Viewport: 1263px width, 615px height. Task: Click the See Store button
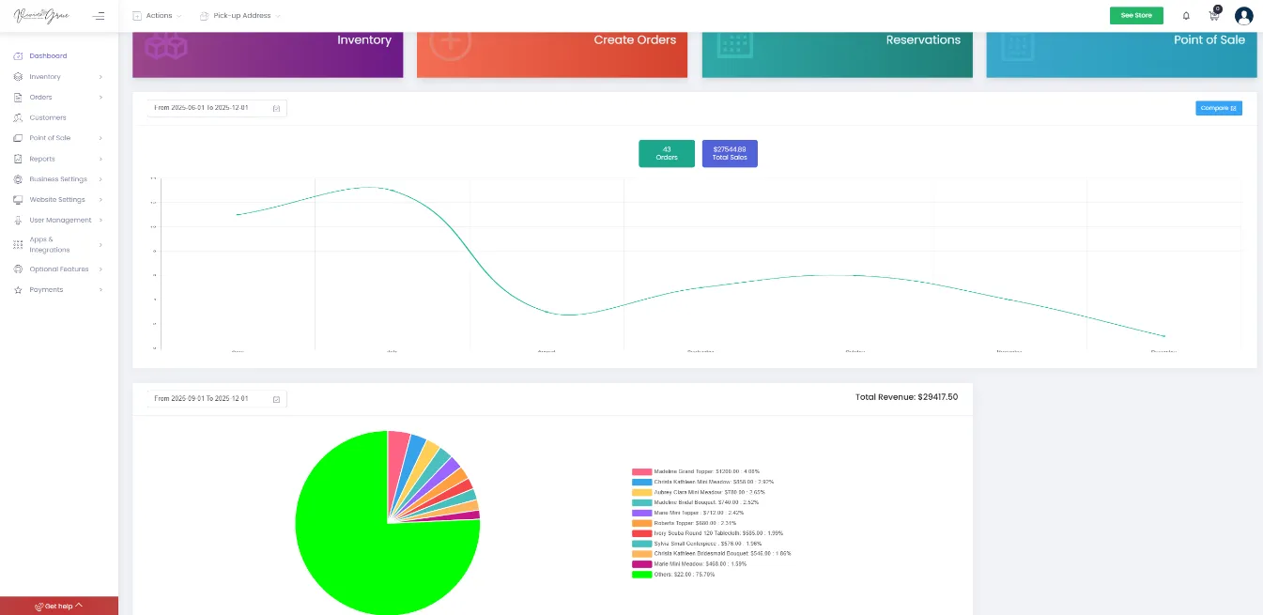(1136, 15)
